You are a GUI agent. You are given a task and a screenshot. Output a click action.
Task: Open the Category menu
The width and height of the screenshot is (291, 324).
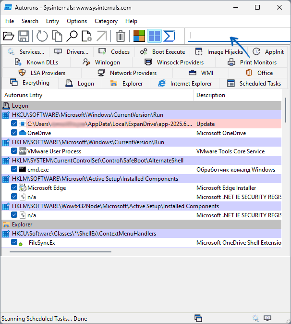click(106, 21)
